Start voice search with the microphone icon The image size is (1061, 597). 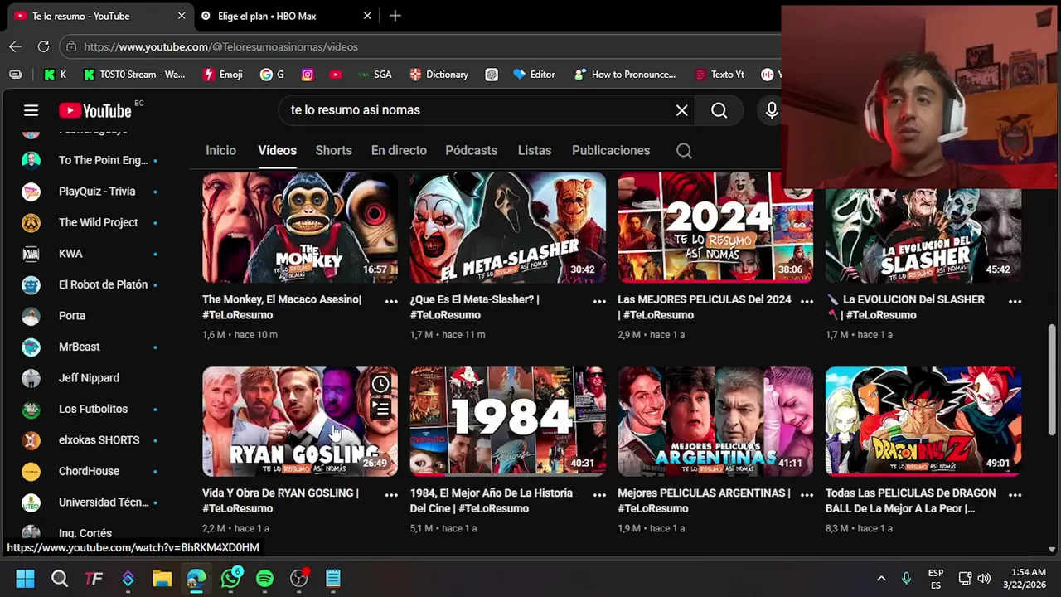pos(772,110)
